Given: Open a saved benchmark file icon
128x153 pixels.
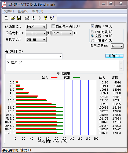Looking at the screenshot, I should click(x=13, y=18).
